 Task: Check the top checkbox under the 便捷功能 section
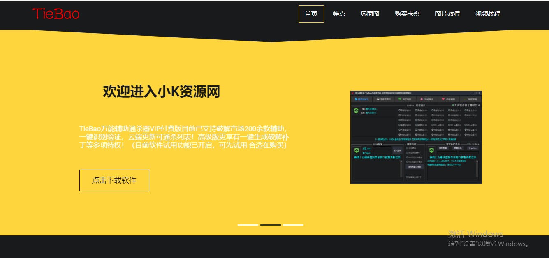tap(407, 149)
